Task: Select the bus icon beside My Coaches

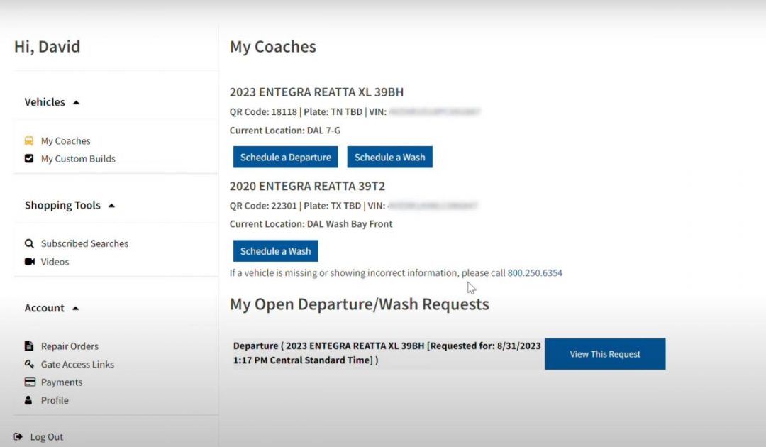Action: click(x=29, y=140)
